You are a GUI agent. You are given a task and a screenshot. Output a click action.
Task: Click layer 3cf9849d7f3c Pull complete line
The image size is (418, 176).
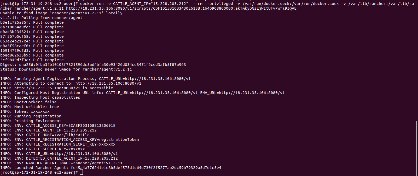(32, 60)
